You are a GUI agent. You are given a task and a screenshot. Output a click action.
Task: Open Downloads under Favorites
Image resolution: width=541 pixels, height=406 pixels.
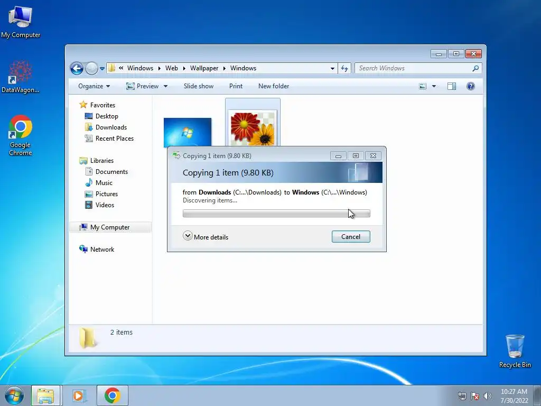pos(111,127)
